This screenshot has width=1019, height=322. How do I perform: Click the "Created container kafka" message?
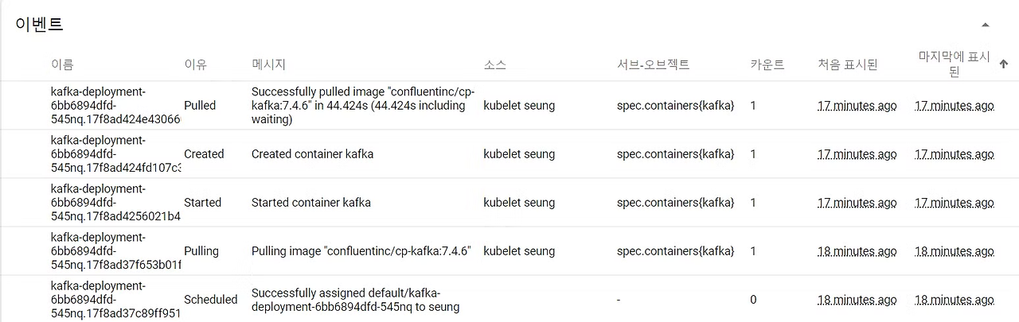(x=312, y=154)
